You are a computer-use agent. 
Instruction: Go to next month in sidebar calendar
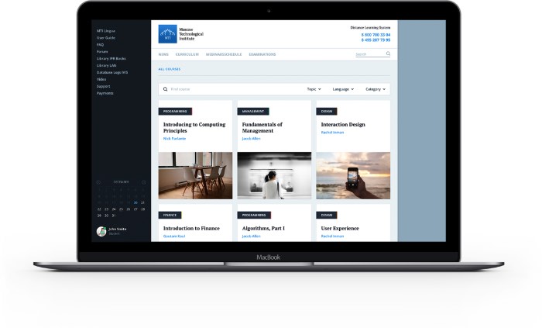(143, 182)
